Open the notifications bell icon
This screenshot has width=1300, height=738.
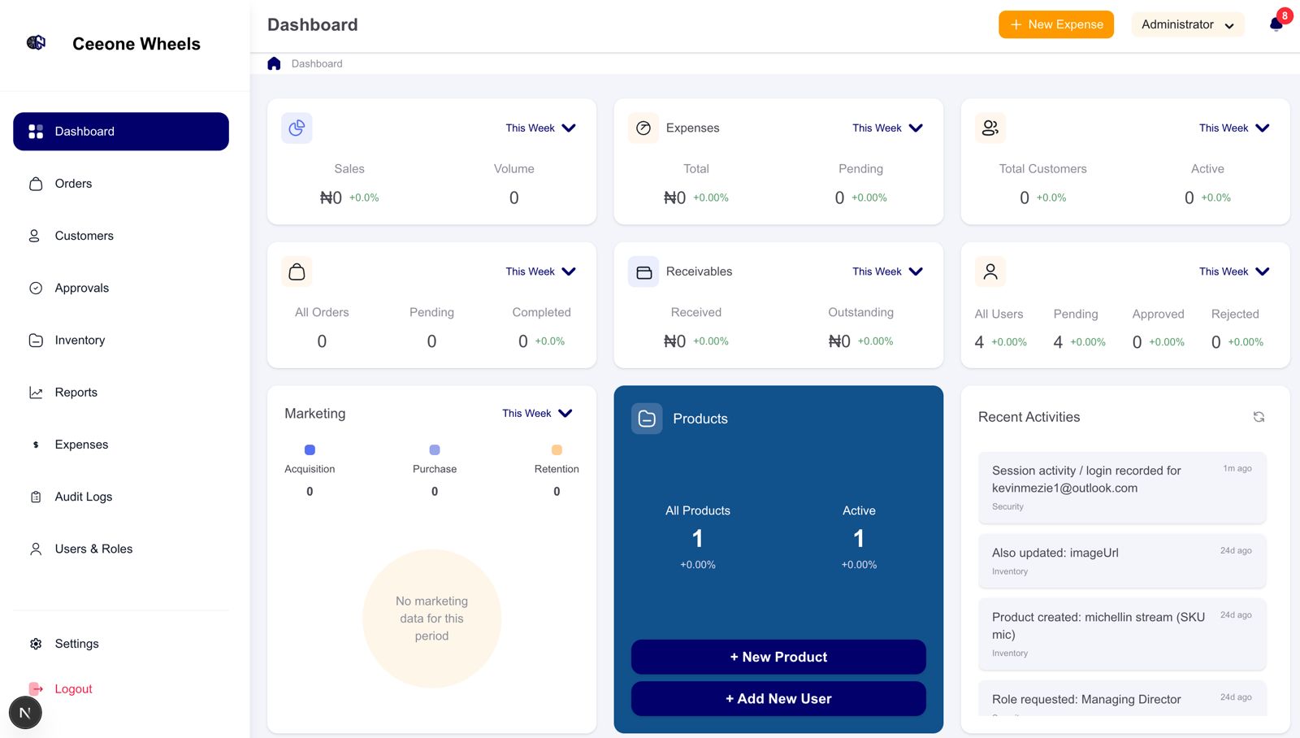point(1276,24)
